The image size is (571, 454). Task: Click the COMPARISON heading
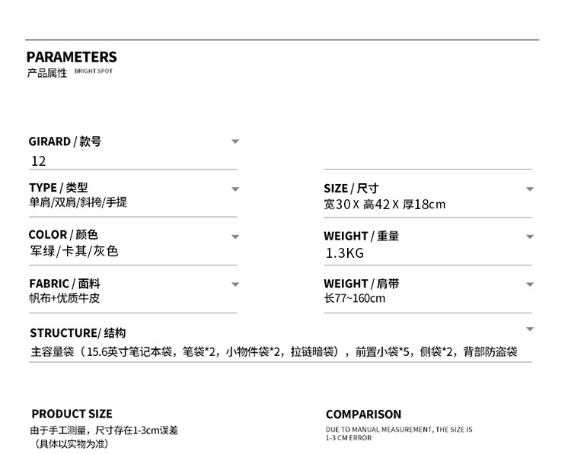point(363,414)
